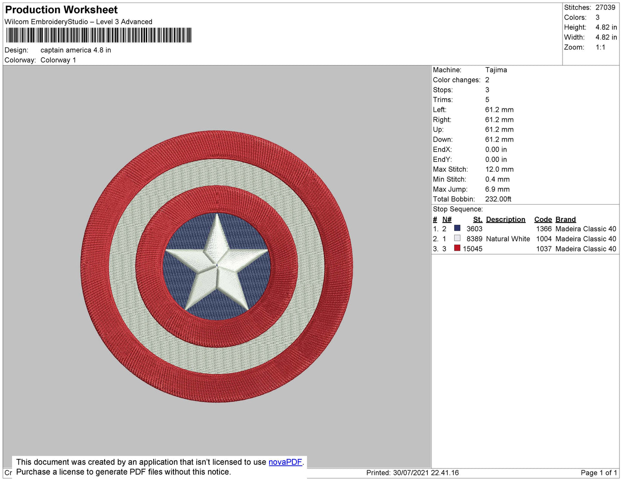The image size is (622, 481).
Task: Click the machine name 'Tajima'
Action: point(496,70)
